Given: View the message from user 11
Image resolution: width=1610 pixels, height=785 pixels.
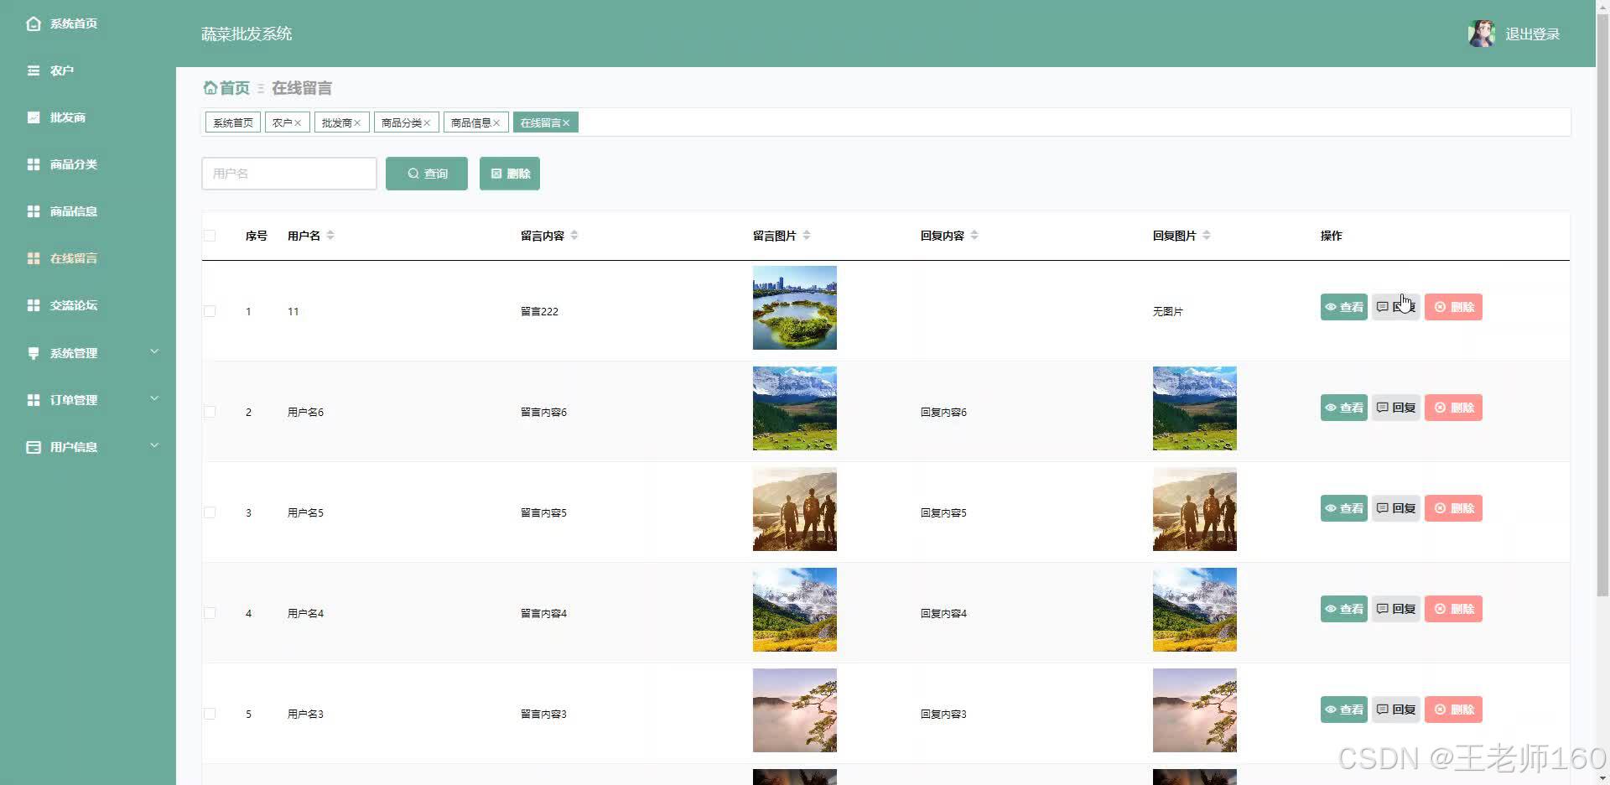Looking at the screenshot, I should pyautogui.click(x=1344, y=307).
